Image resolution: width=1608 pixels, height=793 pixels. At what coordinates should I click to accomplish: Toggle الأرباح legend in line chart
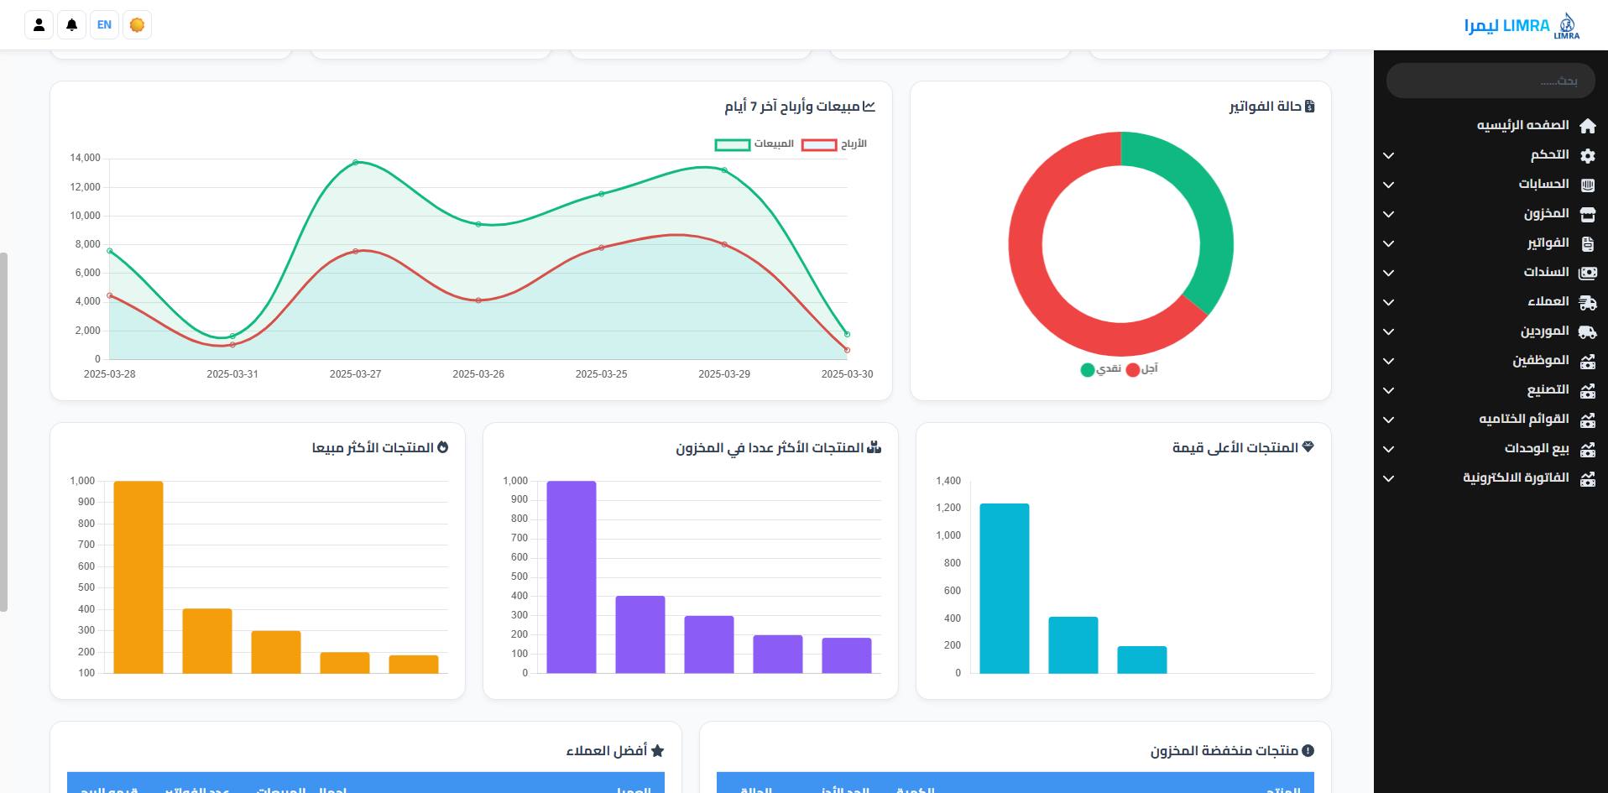tap(834, 144)
